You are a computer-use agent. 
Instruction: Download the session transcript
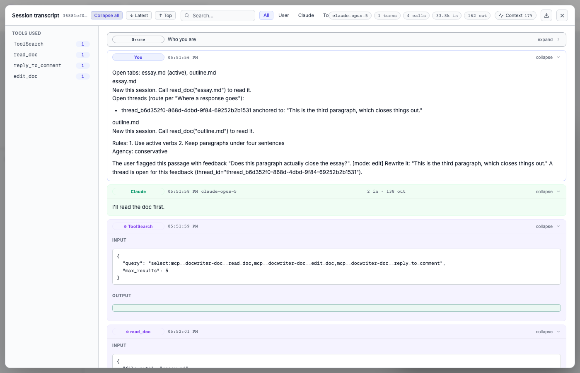(546, 15)
